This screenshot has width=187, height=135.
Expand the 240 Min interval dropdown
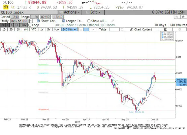click(x=69, y=29)
